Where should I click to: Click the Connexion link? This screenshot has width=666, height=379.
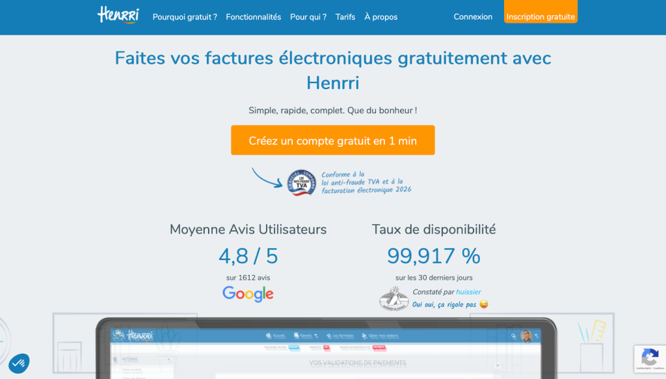[x=473, y=17]
